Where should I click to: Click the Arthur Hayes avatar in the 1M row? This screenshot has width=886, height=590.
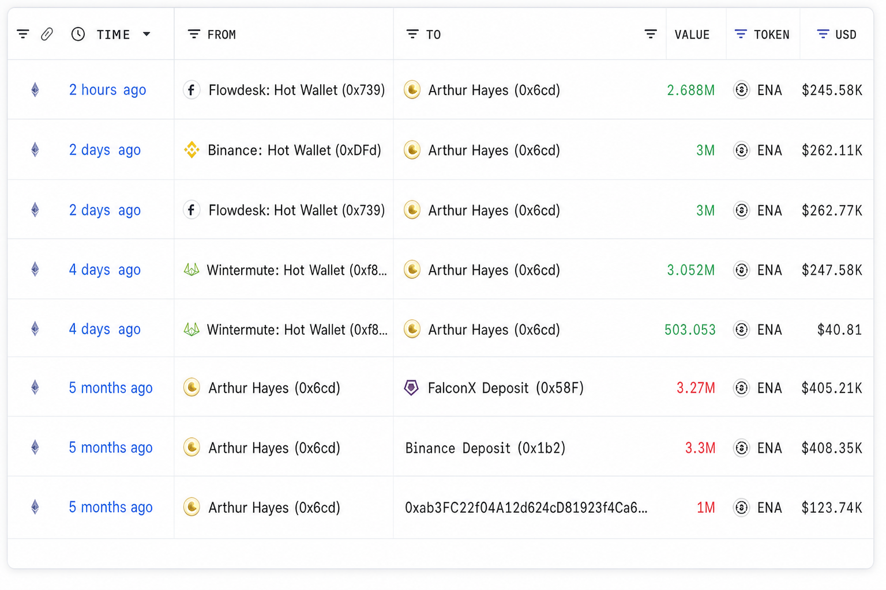(192, 507)
